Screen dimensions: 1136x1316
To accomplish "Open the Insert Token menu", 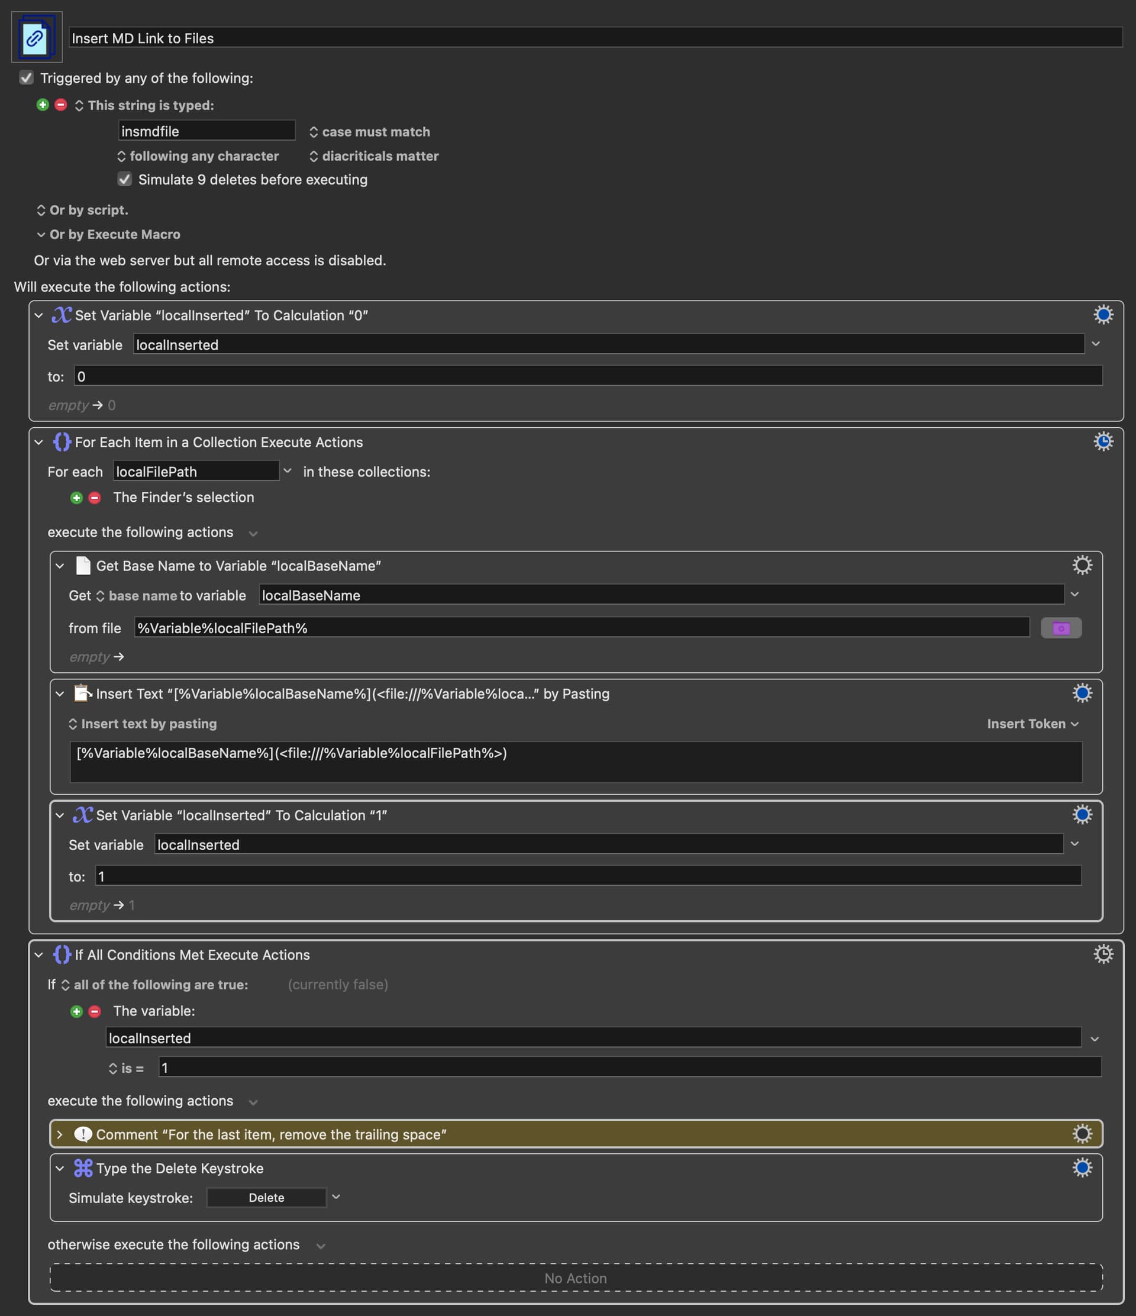I will click(x=1032, y=724).
